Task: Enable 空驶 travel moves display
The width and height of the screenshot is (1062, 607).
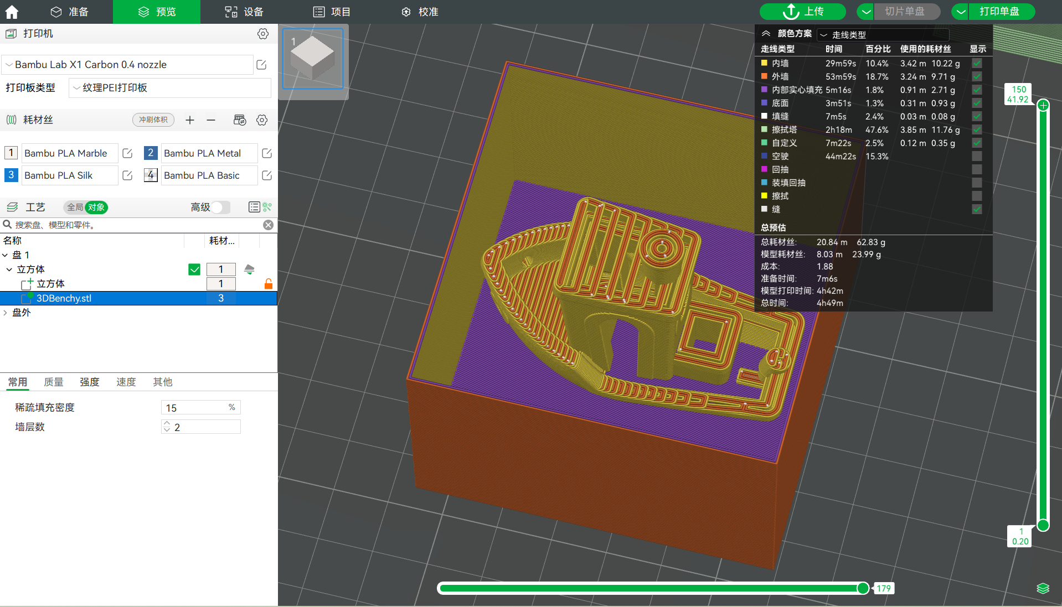Action: 977,157
